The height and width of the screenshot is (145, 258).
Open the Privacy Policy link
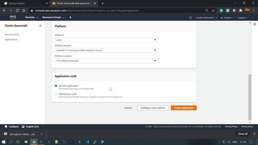[231, 126]
